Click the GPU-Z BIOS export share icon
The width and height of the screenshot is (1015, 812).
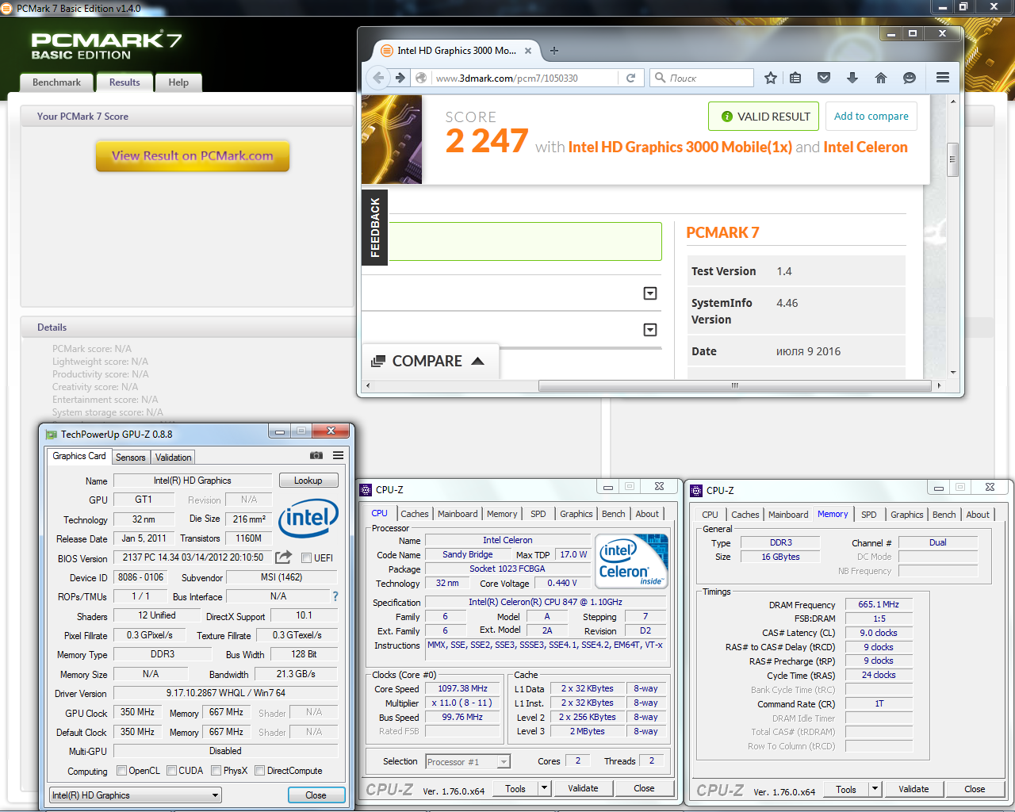[x=283, y=557]
